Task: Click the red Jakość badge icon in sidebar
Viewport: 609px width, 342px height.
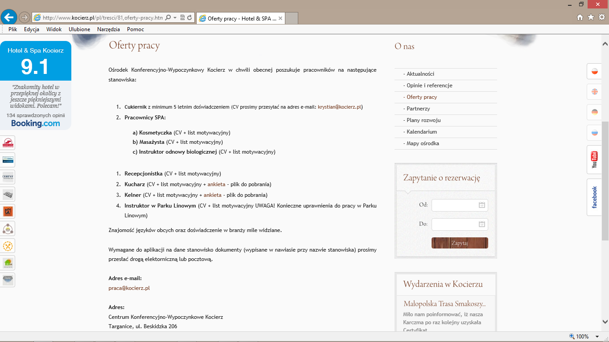Action: pos(8,143)
